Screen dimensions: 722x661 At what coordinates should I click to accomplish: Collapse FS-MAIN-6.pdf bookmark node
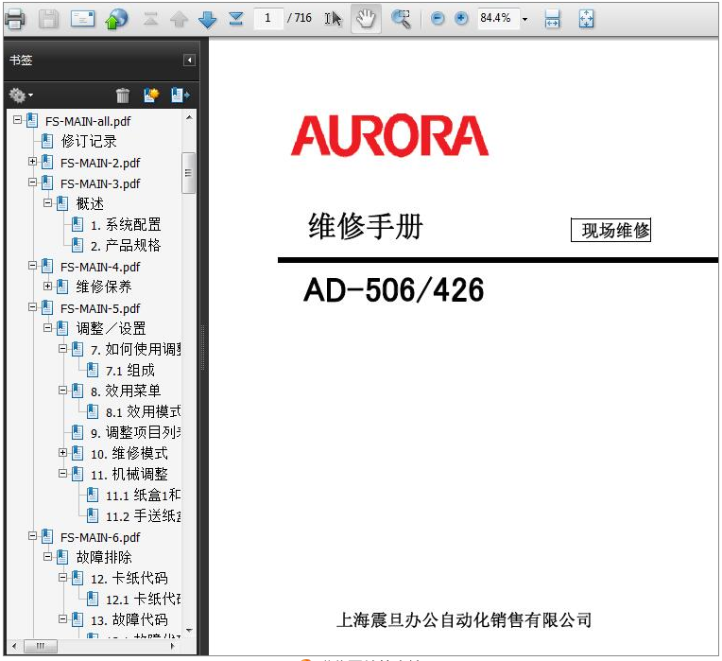[x=32, y=536]
